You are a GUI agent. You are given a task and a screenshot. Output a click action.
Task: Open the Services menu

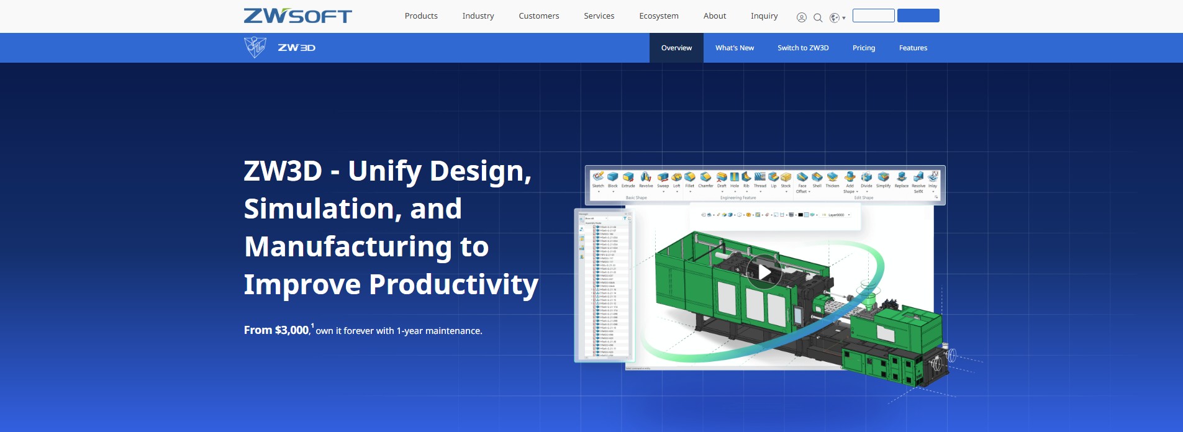tap(599, 16)
